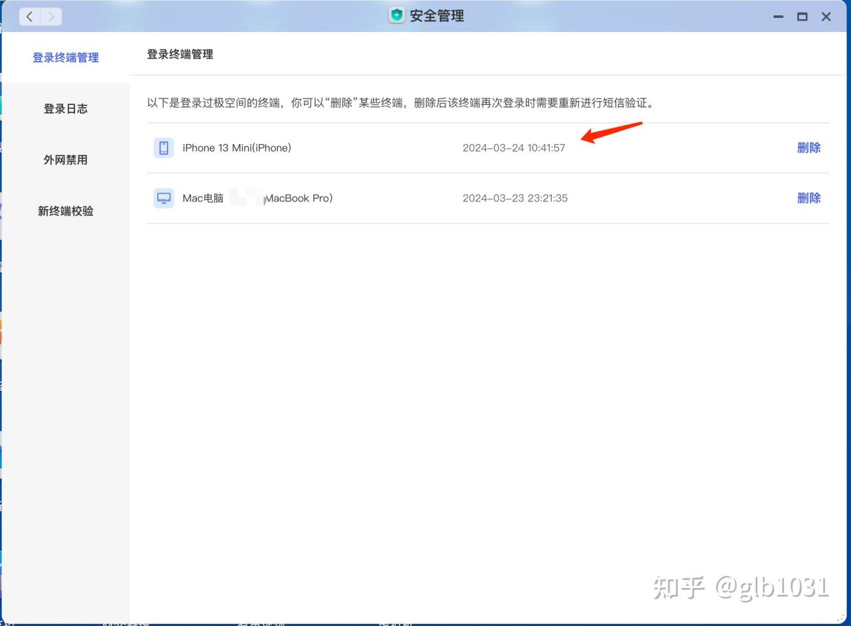Click the timestamp next to iPhone 13 Mini
The image size is (851, 626).
tap(514, 148)
